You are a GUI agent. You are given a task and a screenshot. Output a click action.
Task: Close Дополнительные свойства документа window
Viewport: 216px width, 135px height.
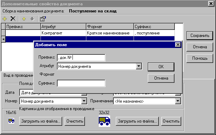click(211, 4)
